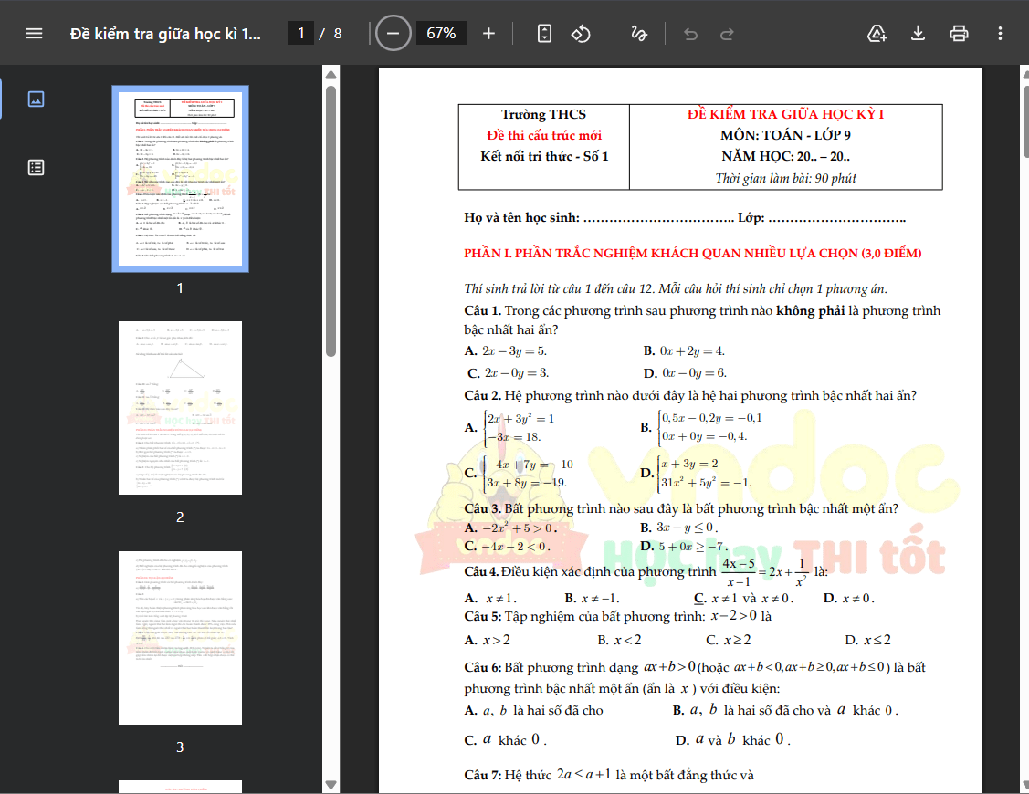Undo the last annotation
The image size is (1029, 794).
690,34
